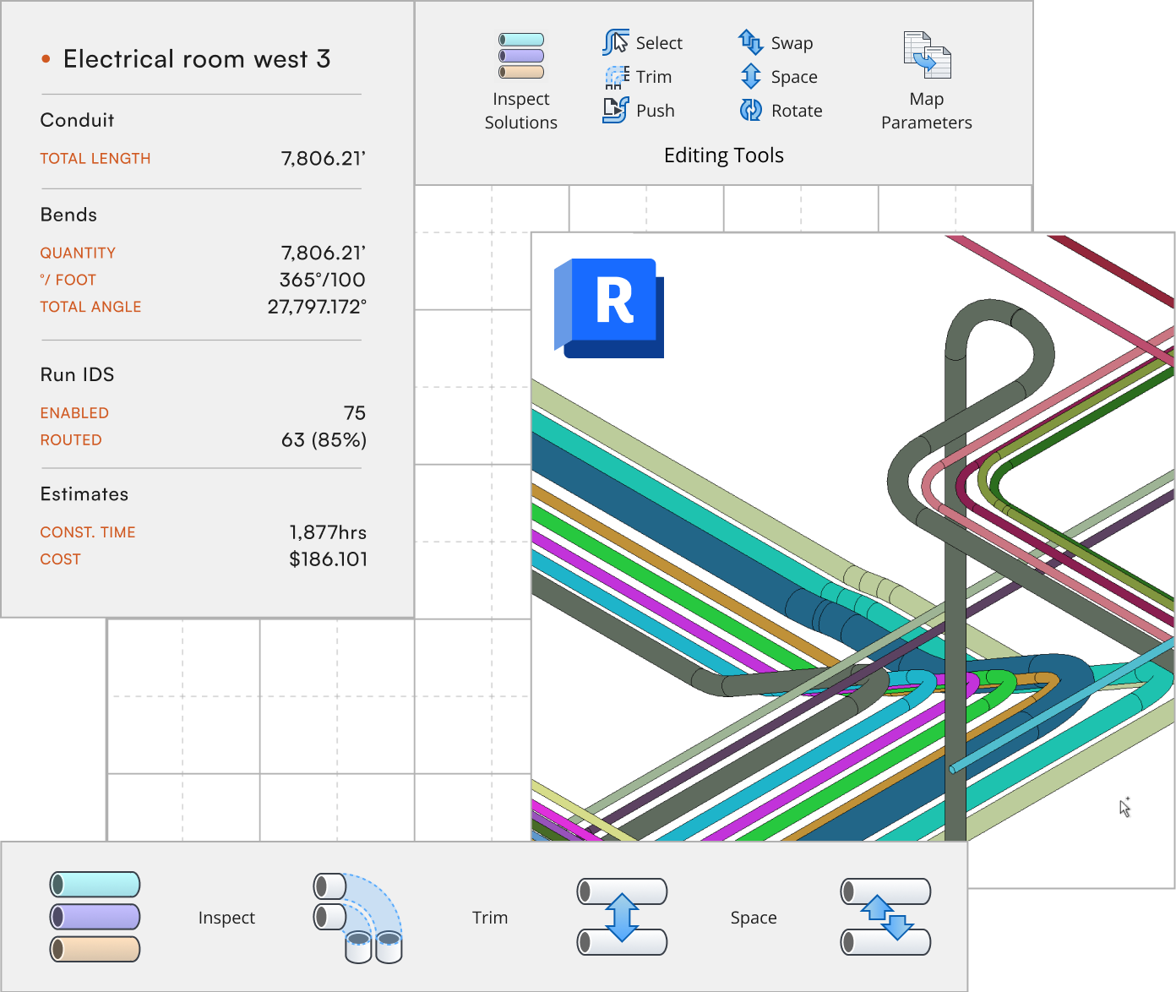Viewport: 1176px width, 992px height.
Task: Select the Select tool icon
Action: [616, 42]
